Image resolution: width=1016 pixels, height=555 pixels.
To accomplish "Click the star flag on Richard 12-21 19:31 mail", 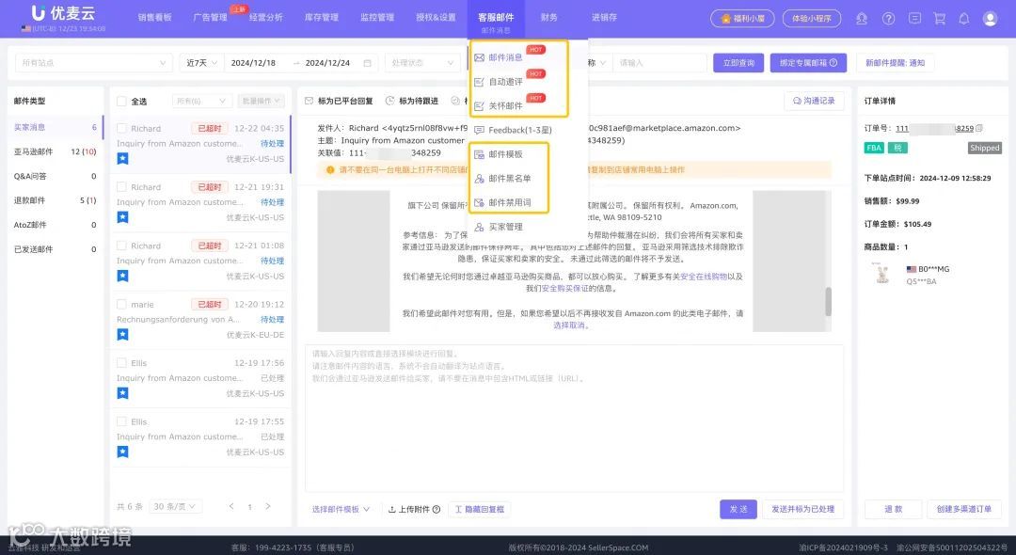I will click(x=122, y=217).
